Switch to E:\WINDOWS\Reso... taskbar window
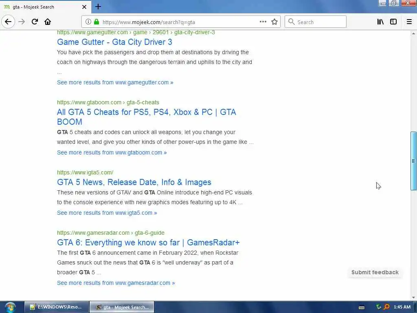Image resolution: width=417 pixels, height=313 pixels. 57,307
